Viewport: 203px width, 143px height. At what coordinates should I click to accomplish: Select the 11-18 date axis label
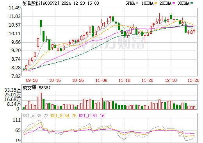[125, 80]
